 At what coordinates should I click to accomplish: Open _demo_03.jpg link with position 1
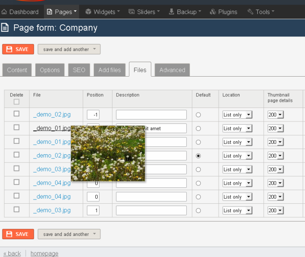52,210
